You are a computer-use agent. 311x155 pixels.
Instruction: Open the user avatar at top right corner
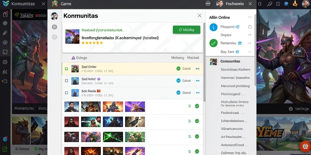306,4
